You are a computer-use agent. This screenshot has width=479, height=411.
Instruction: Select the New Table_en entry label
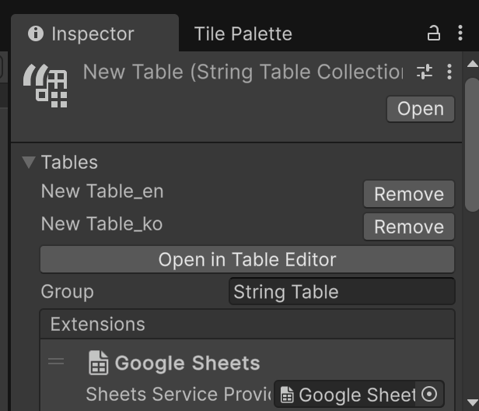[102, 191]
